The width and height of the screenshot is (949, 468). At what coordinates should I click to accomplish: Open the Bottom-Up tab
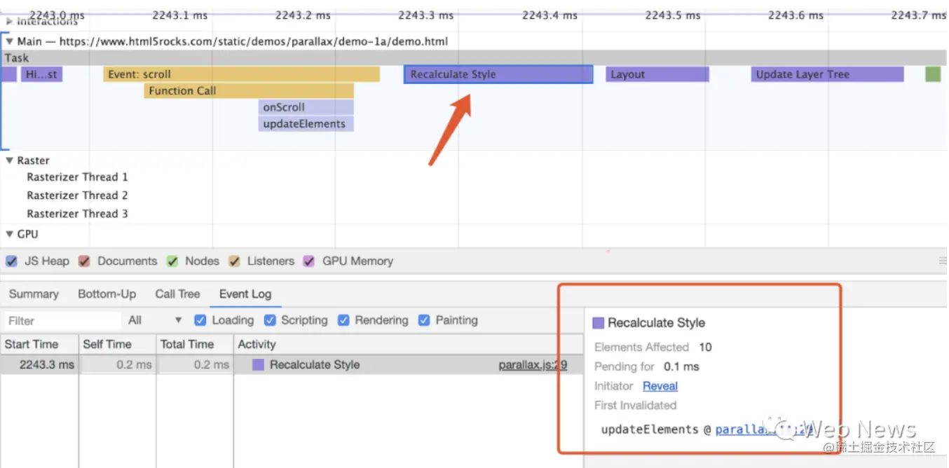point(107,294)
